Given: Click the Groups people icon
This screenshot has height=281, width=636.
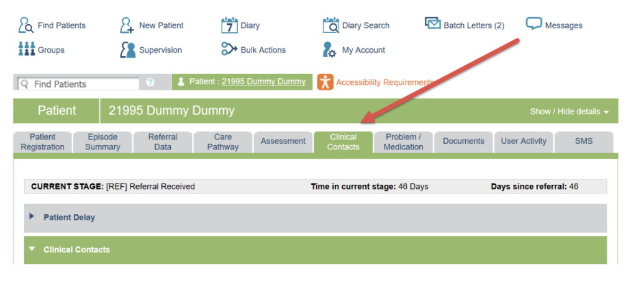Looking at the screenshot, I should coord(26,50).
